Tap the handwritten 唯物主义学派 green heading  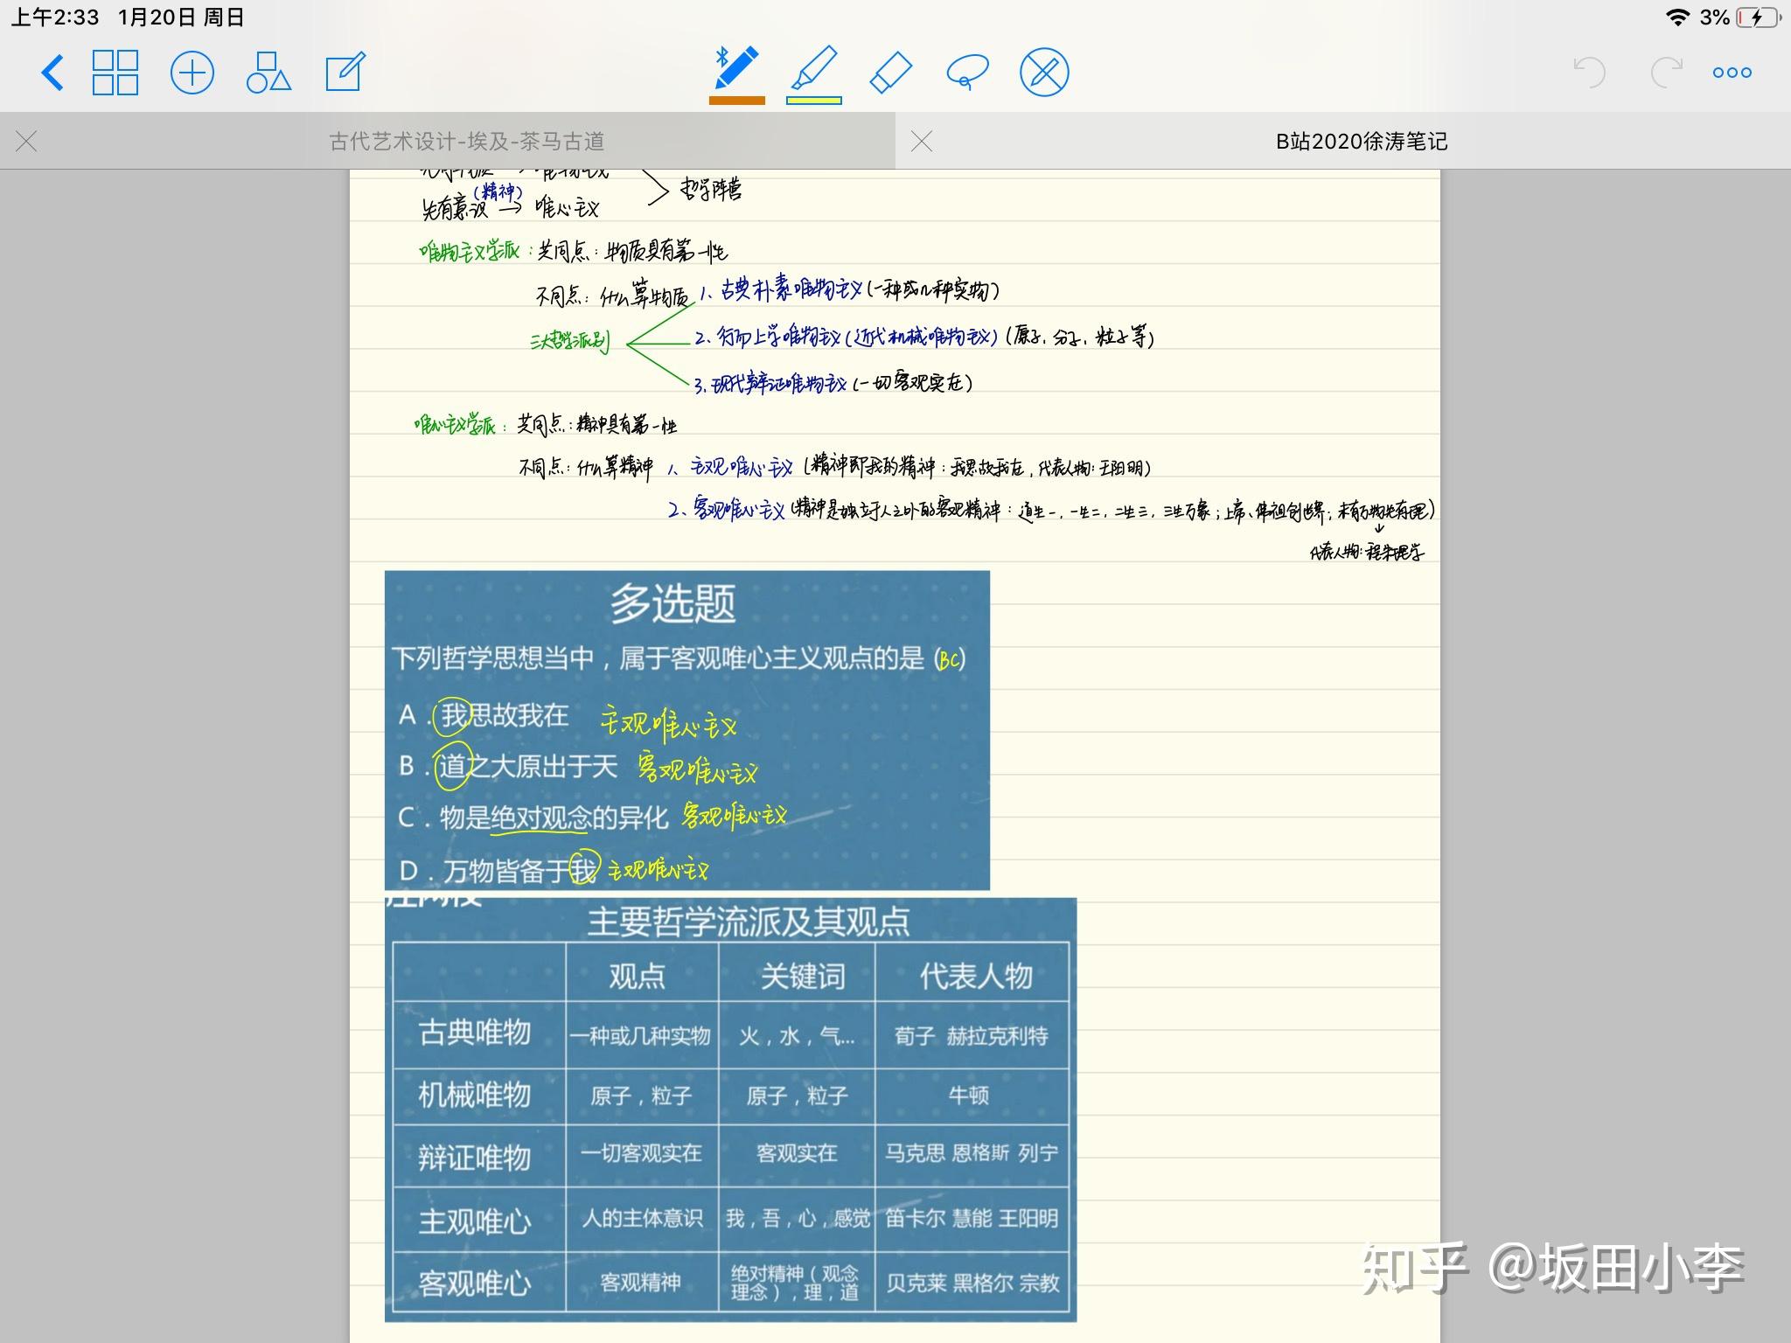tap(470, 252)
